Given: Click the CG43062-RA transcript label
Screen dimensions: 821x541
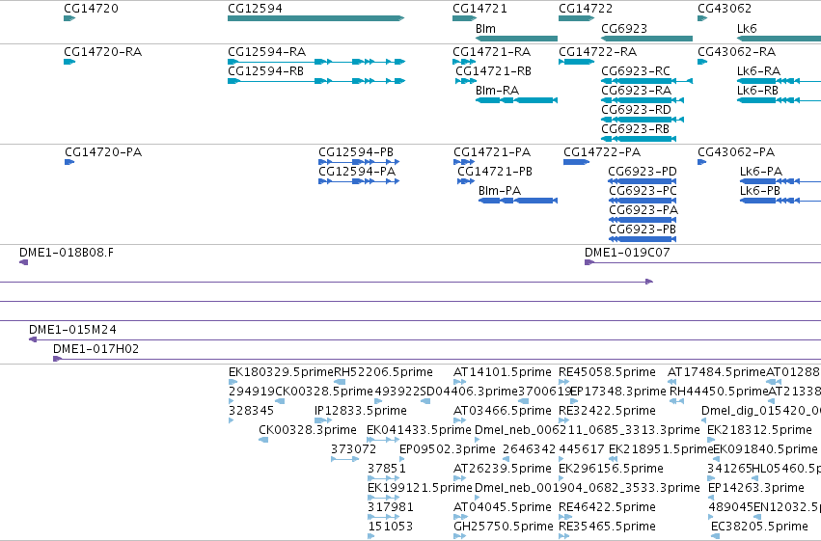Looking at the screenshot, I should [x=736, y=52].
